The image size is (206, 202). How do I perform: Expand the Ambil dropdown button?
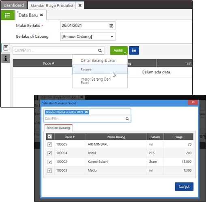(119, 50)
